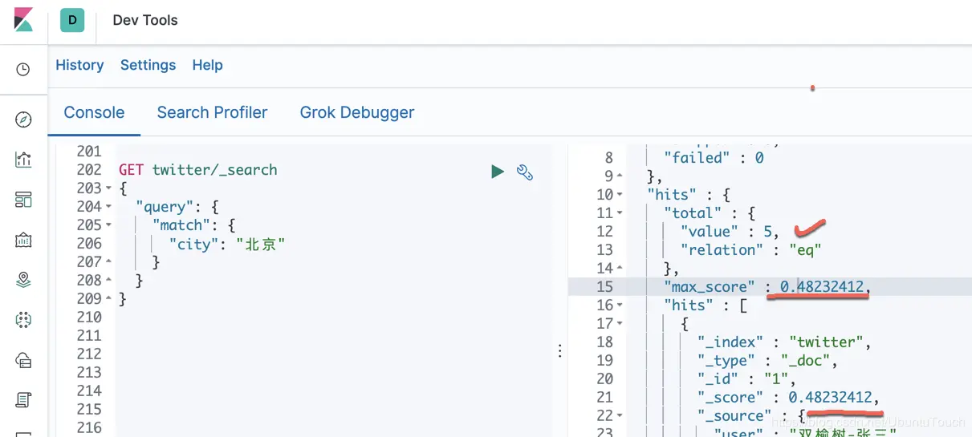The height and width of the screenshot is (437, 972).
Task: Open Dashboard icon in sidebar
Action: pos(23,200)
